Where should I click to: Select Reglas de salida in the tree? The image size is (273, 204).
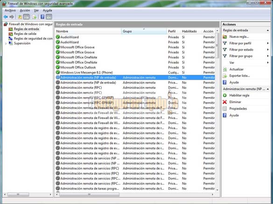(x=25, y=34)
